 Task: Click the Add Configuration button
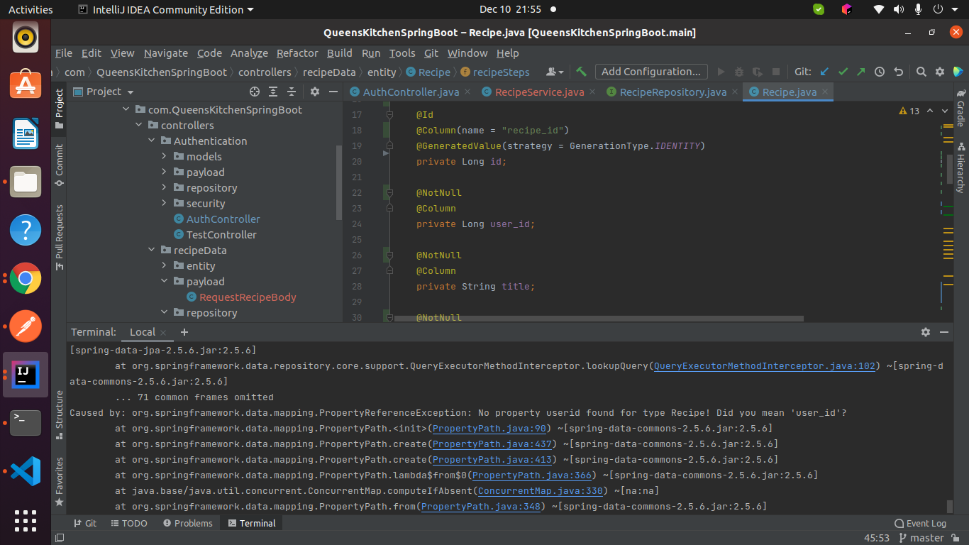click(x=651, y=72)
